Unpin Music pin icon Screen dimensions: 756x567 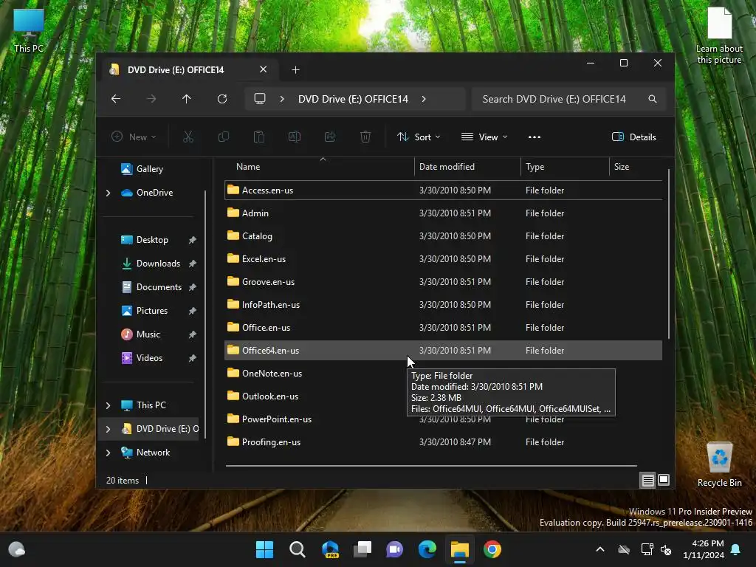(193, 334)
